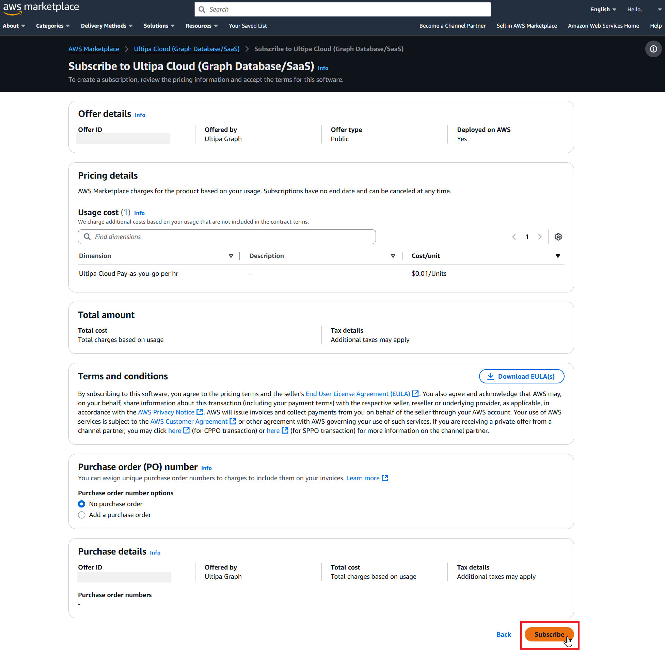The height and width of the screenshot is (651, 665).
Task: Open the Help menu item
Action: (x=655, y=26)
